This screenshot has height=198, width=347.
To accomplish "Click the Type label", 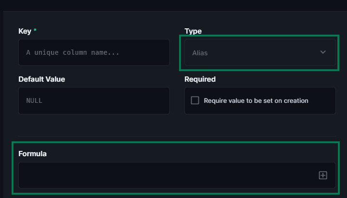I will coord(193,31).
